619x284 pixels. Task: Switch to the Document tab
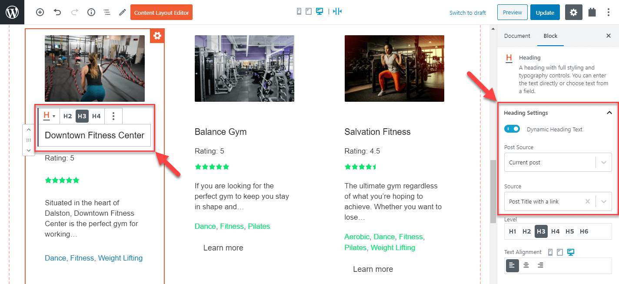(517, 36)
